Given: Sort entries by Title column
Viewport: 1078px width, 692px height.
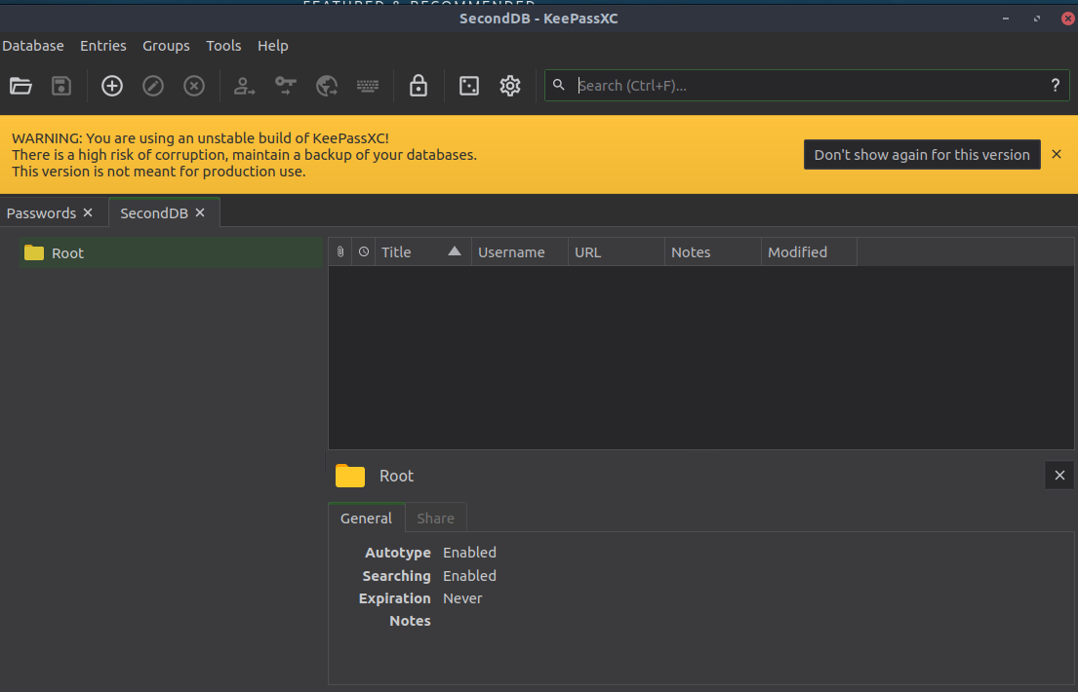Looking at the screenshot, I should [422, 252].
